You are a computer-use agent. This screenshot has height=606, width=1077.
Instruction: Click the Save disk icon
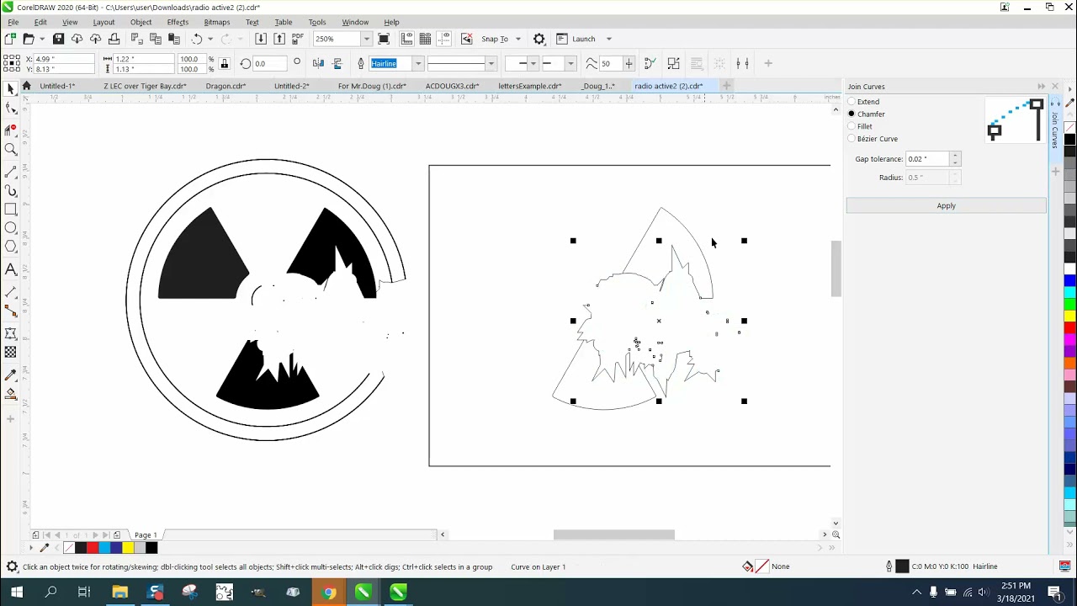58,39
